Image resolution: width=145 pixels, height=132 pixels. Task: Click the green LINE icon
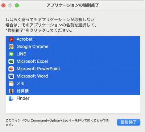point(11,54)
